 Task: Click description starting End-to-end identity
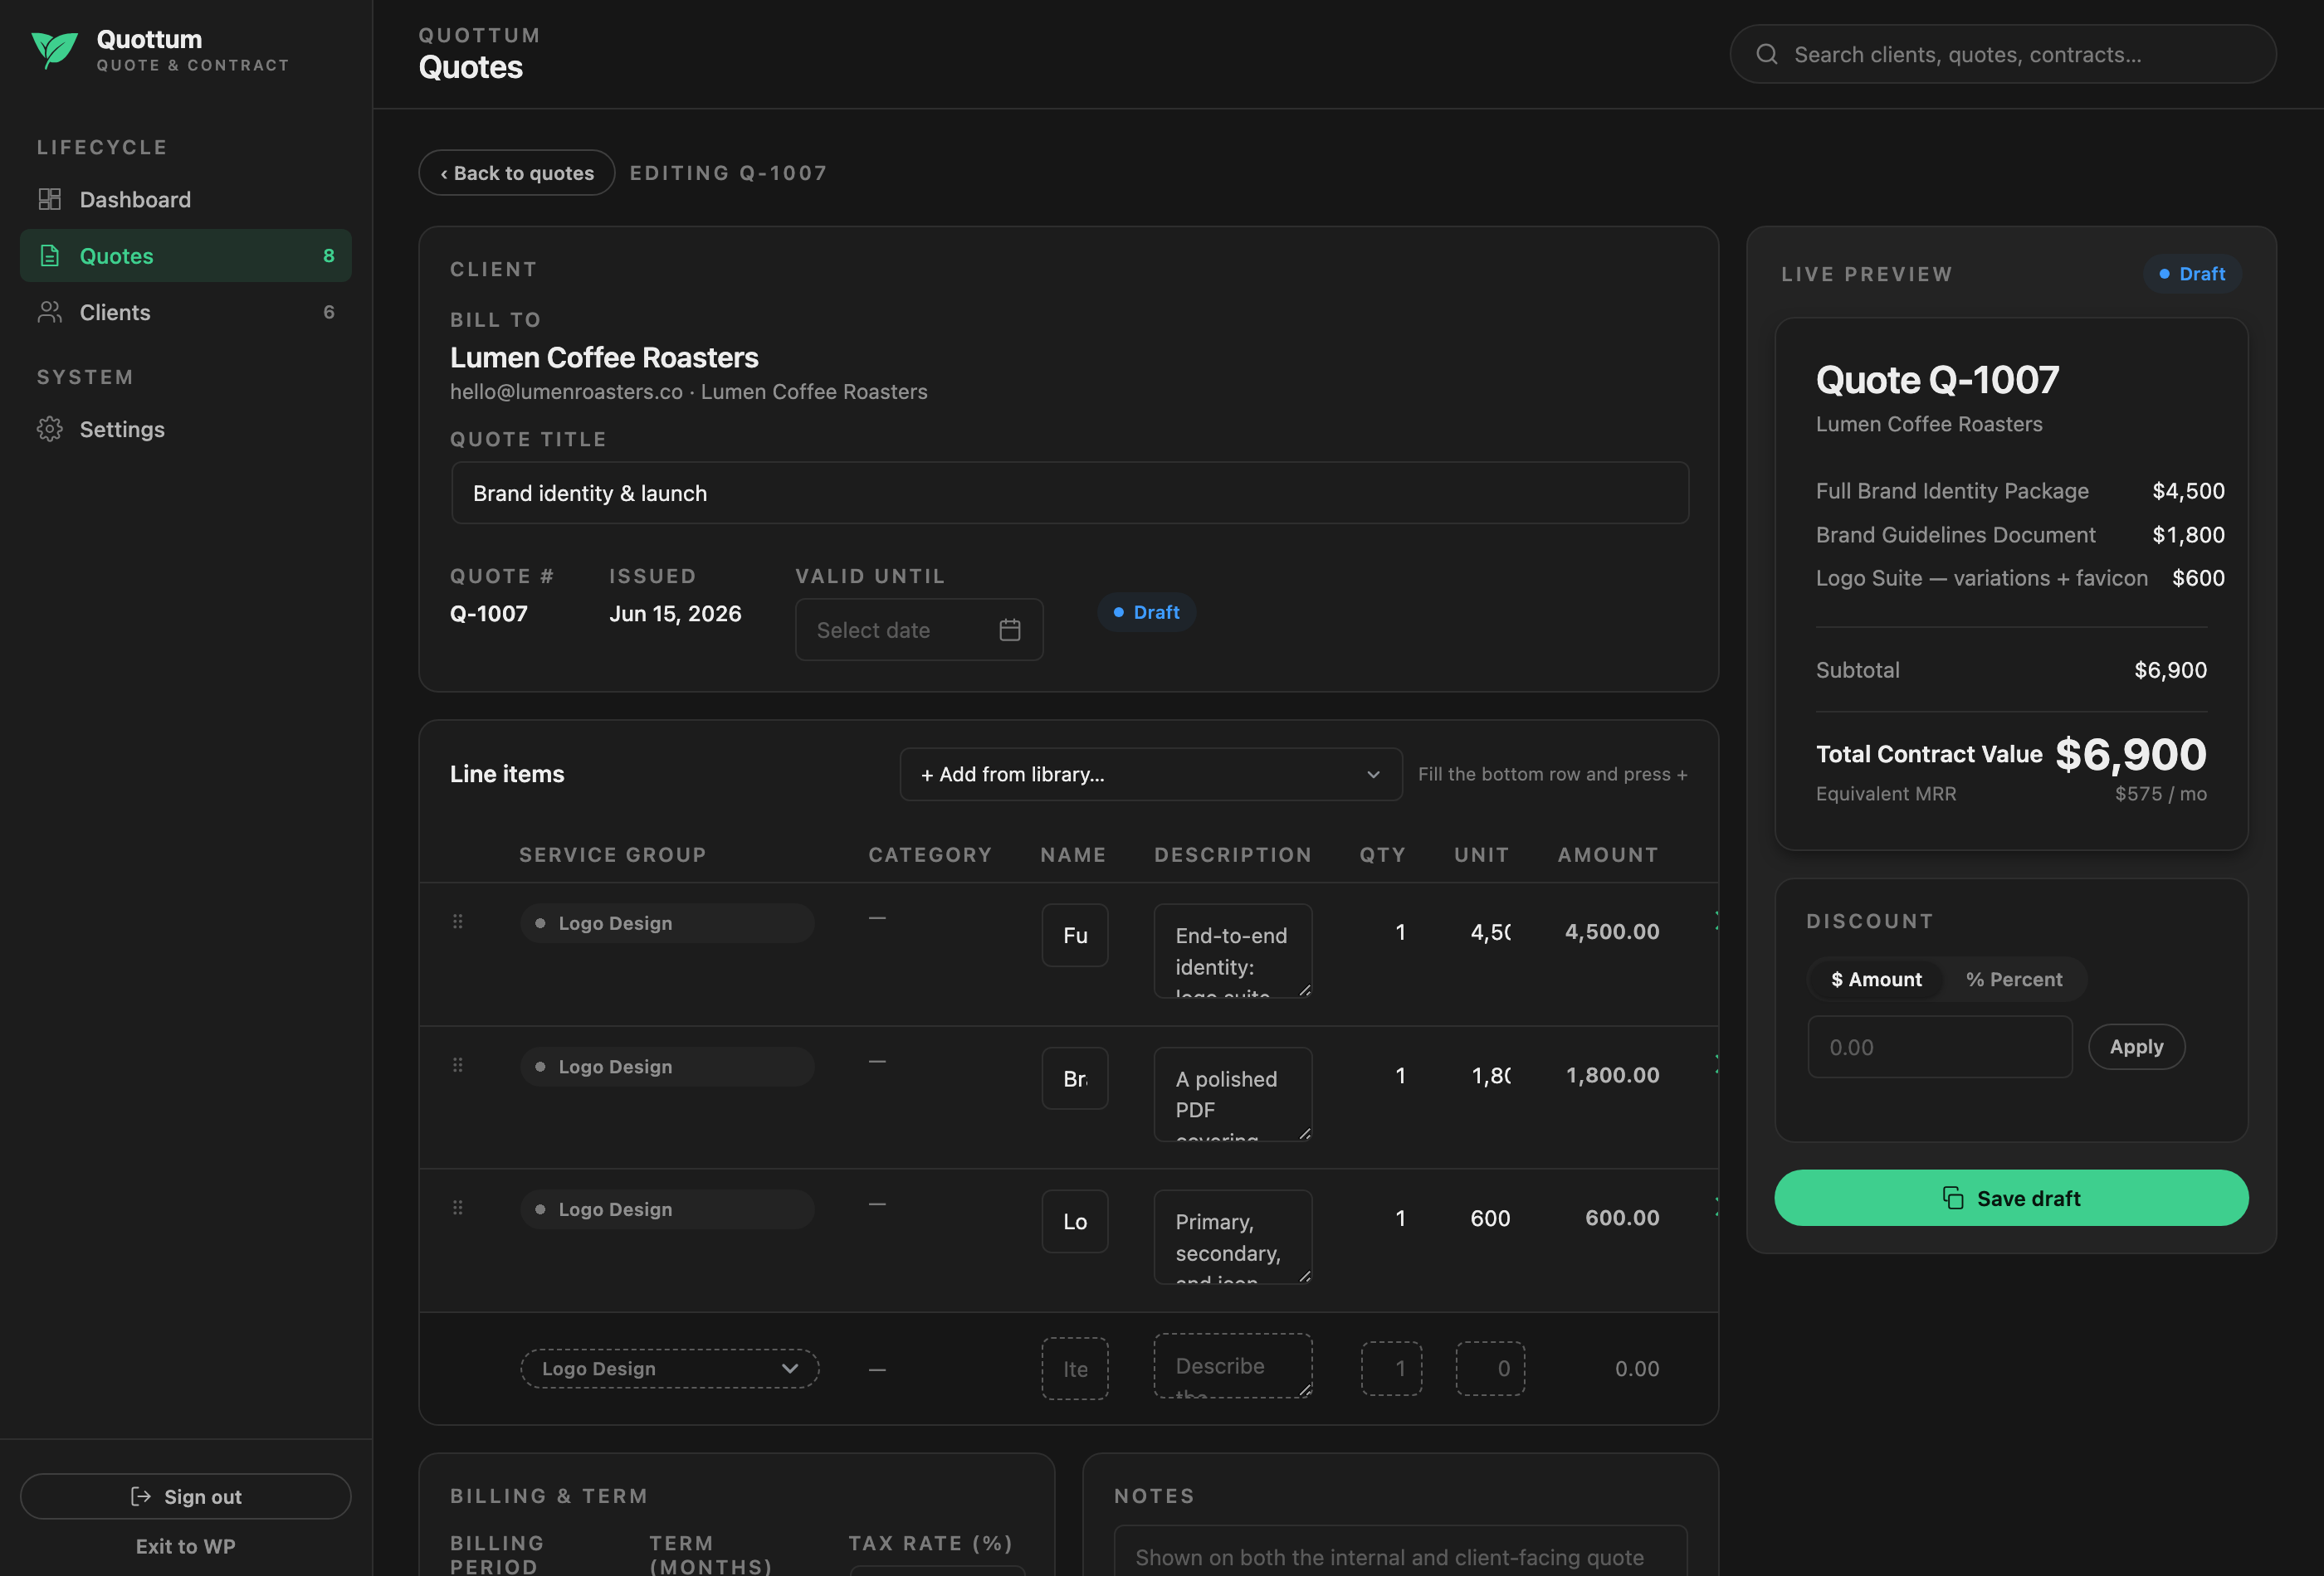[x=1233, y=951]
